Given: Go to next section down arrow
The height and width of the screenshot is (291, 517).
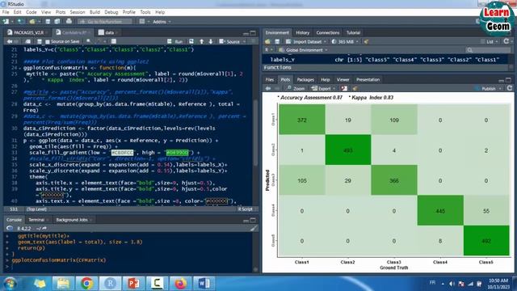Looking at the screenshot, I should (x=211, y=41).
